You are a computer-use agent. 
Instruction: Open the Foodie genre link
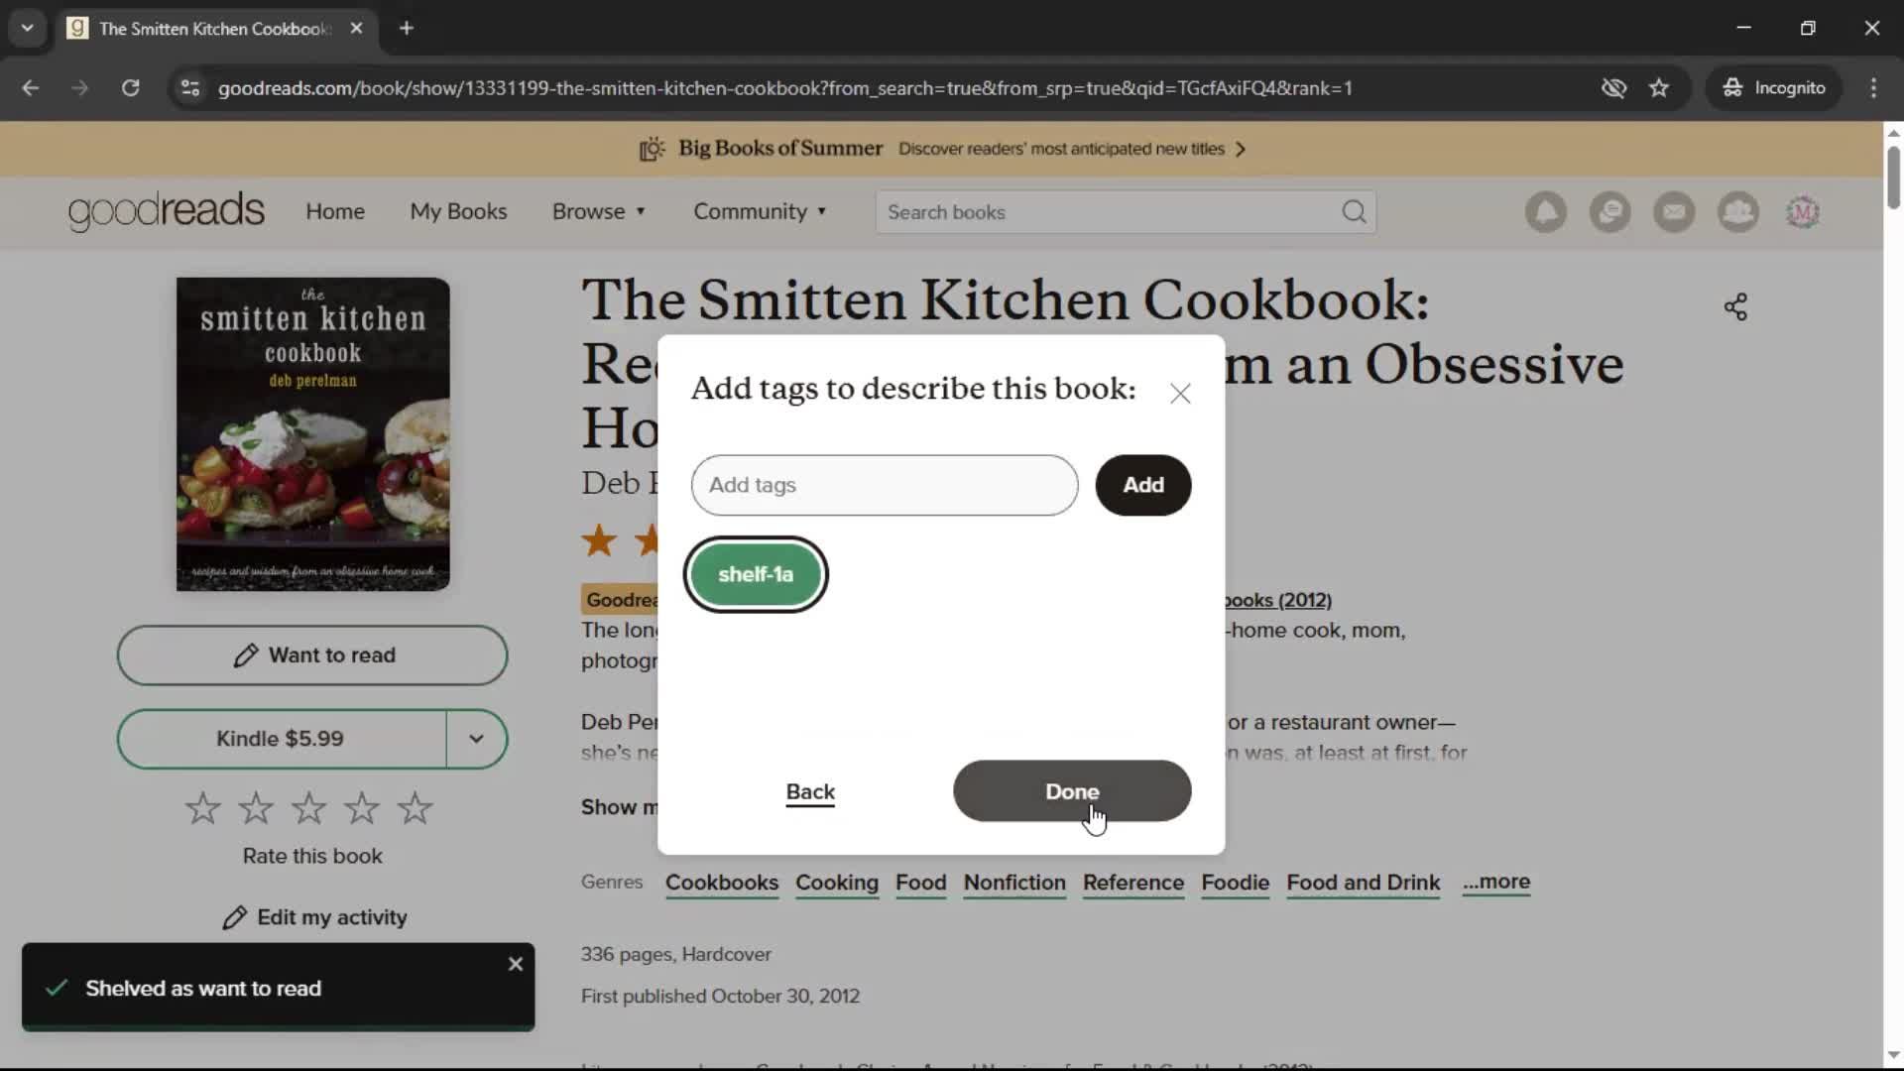[1236, 883]
